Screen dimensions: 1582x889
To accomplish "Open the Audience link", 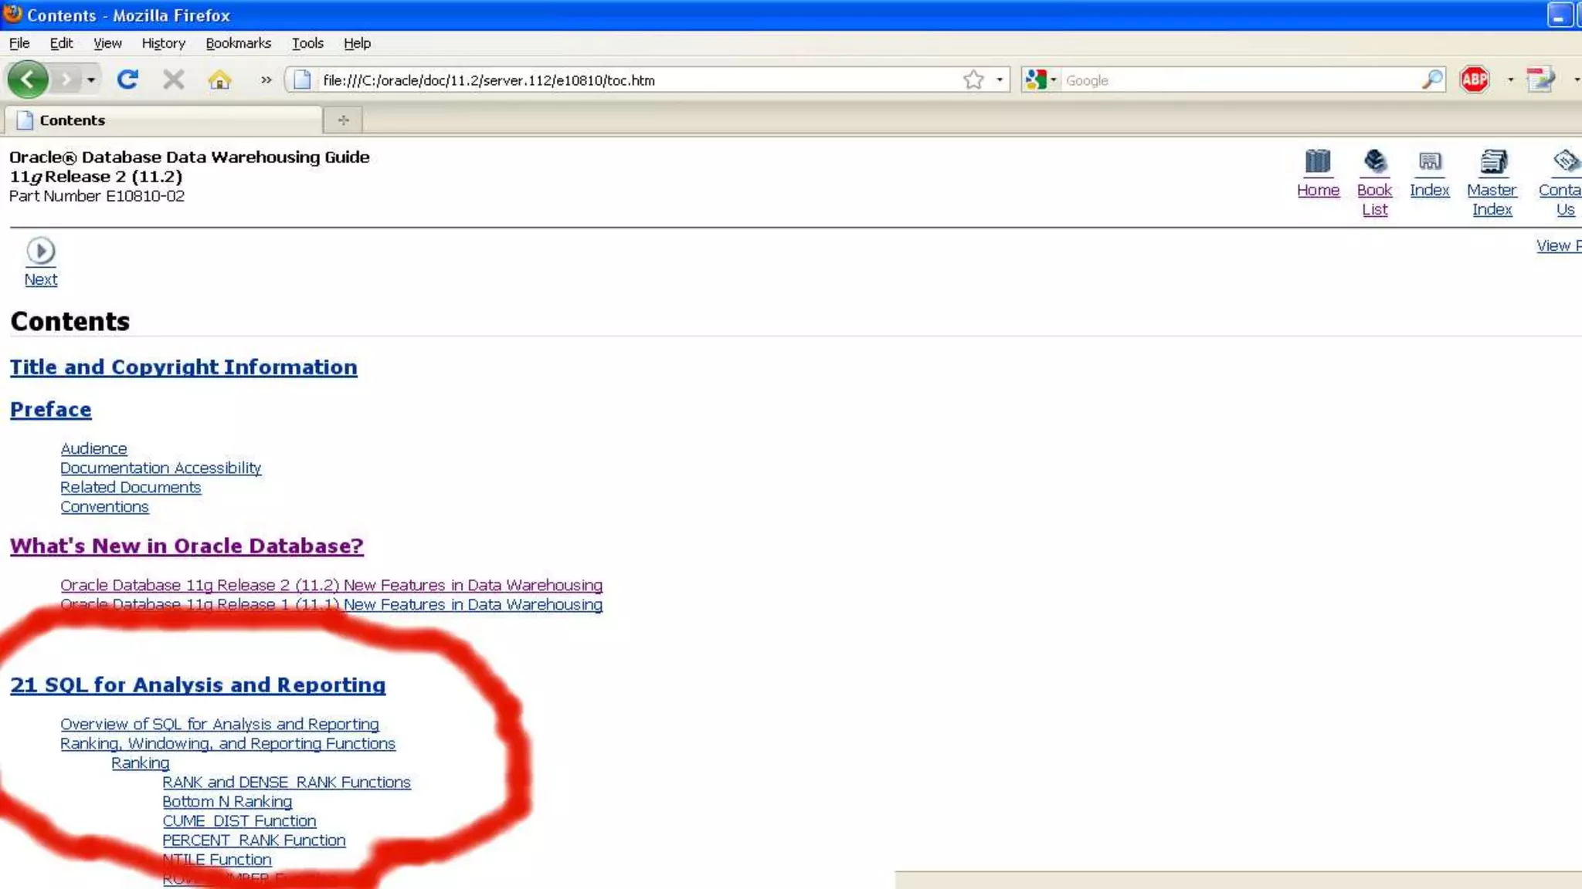I will click(x=93, y=448).
